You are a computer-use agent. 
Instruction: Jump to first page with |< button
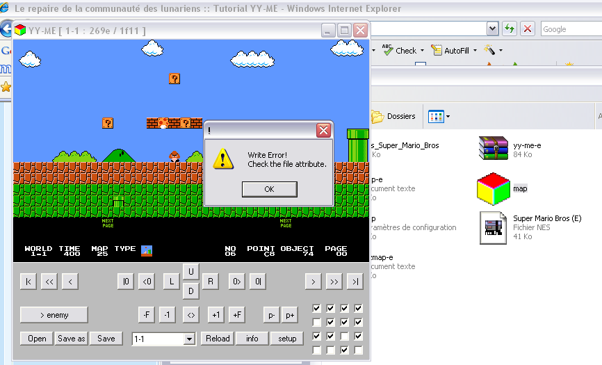[x=29, y=282]
